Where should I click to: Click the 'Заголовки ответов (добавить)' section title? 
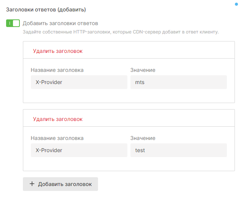tap(46, 9)
